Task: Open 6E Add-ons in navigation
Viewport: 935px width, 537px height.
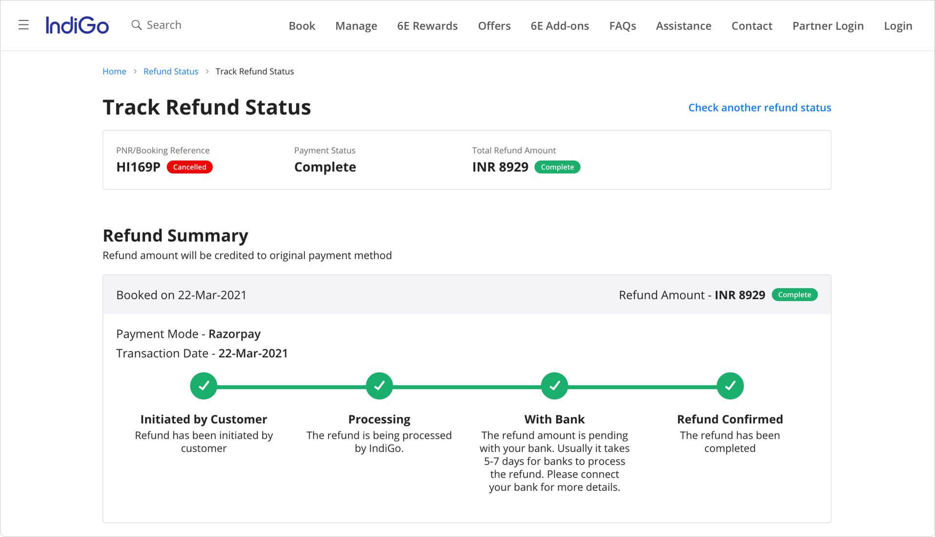Action: [x=559, y=26]
